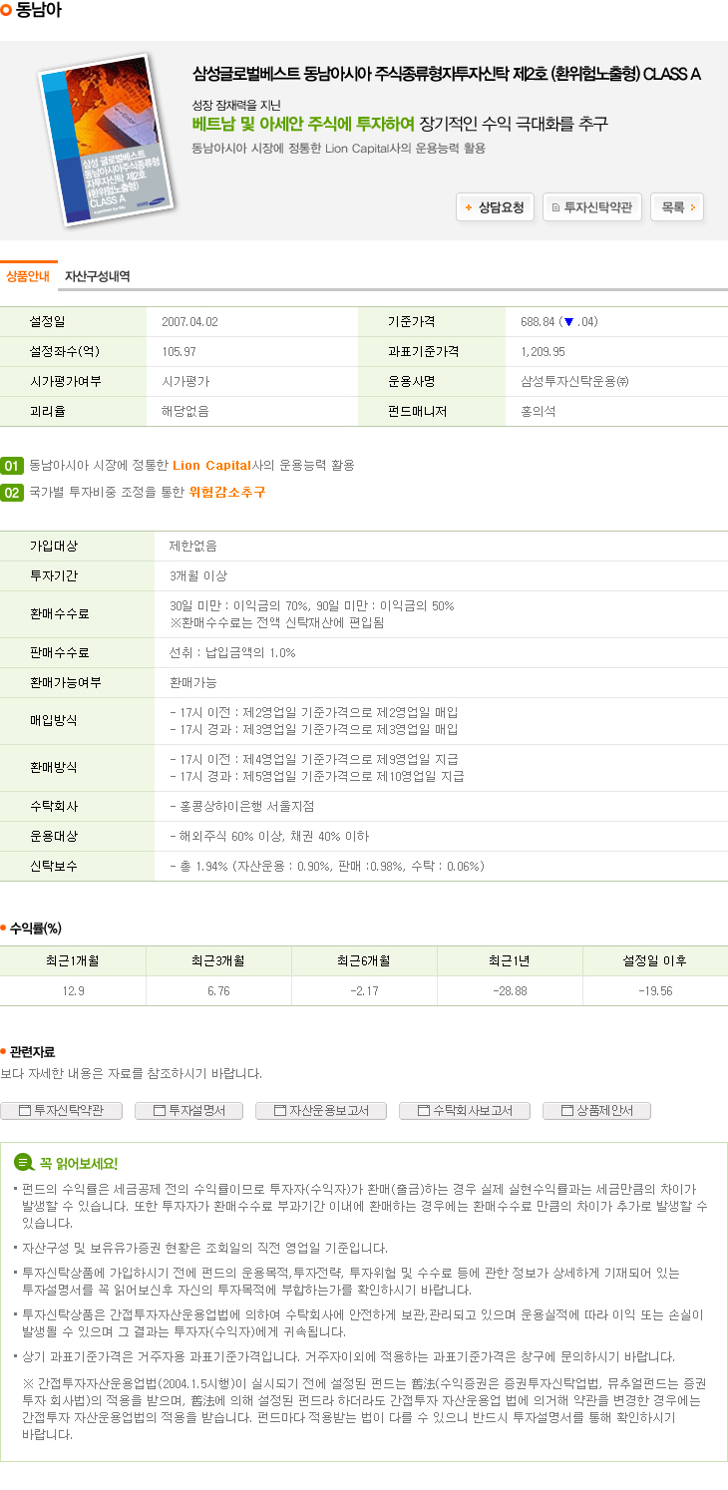Open the 자산구성내역 tab
Image resolution: width=728 pixels, height=1490 pixels.
[98, 276]
